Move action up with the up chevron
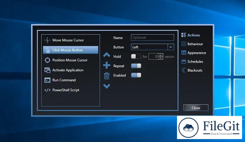The height and width of the screenshot is (142, 245). tap(107, 55)
